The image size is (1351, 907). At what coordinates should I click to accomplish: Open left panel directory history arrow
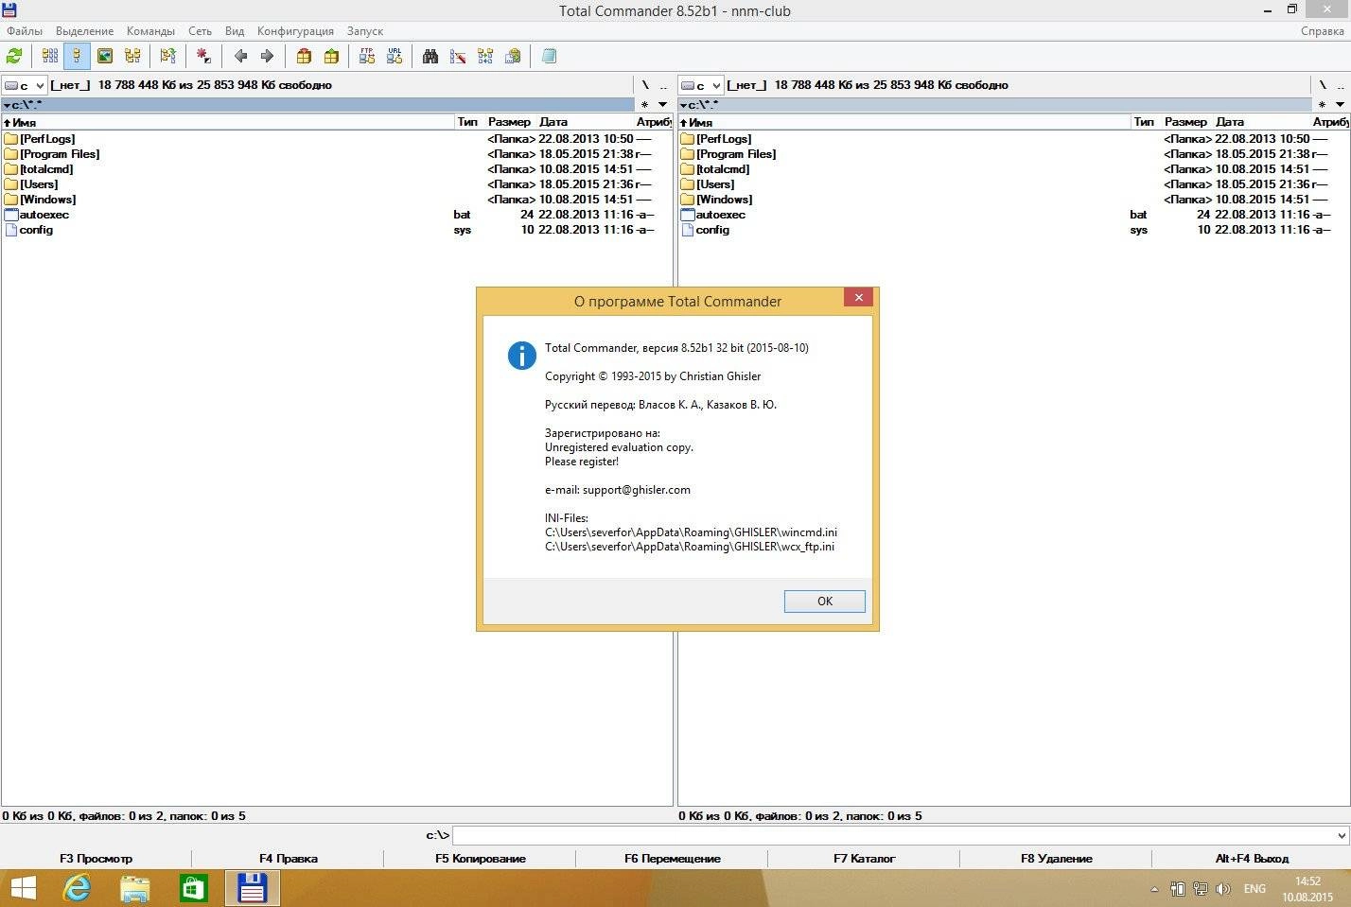663,105
